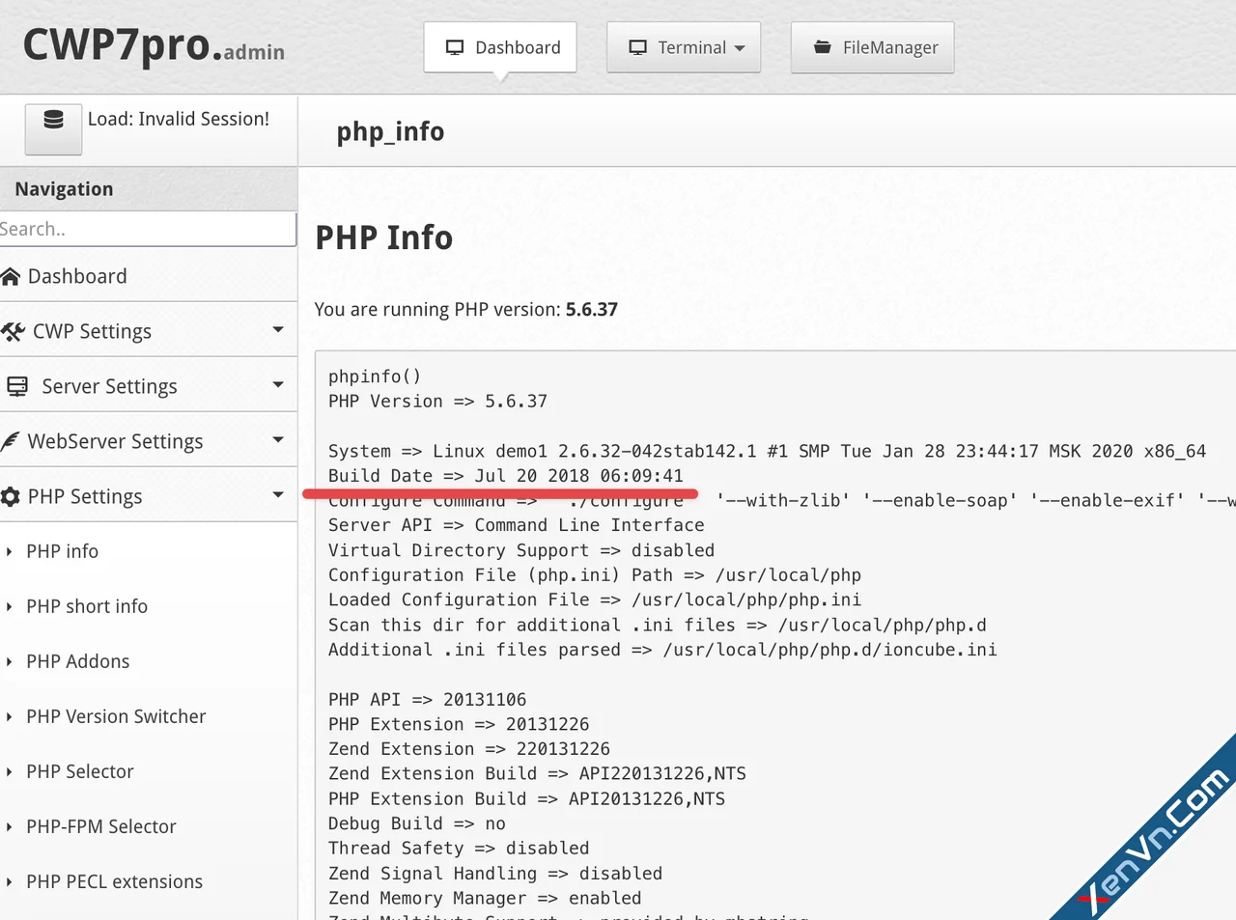This screenshot has height=920, width=1236.
Task: Click the monitor icon in Dashboard button
Action: pyautogui.click(x=455, y=48)
